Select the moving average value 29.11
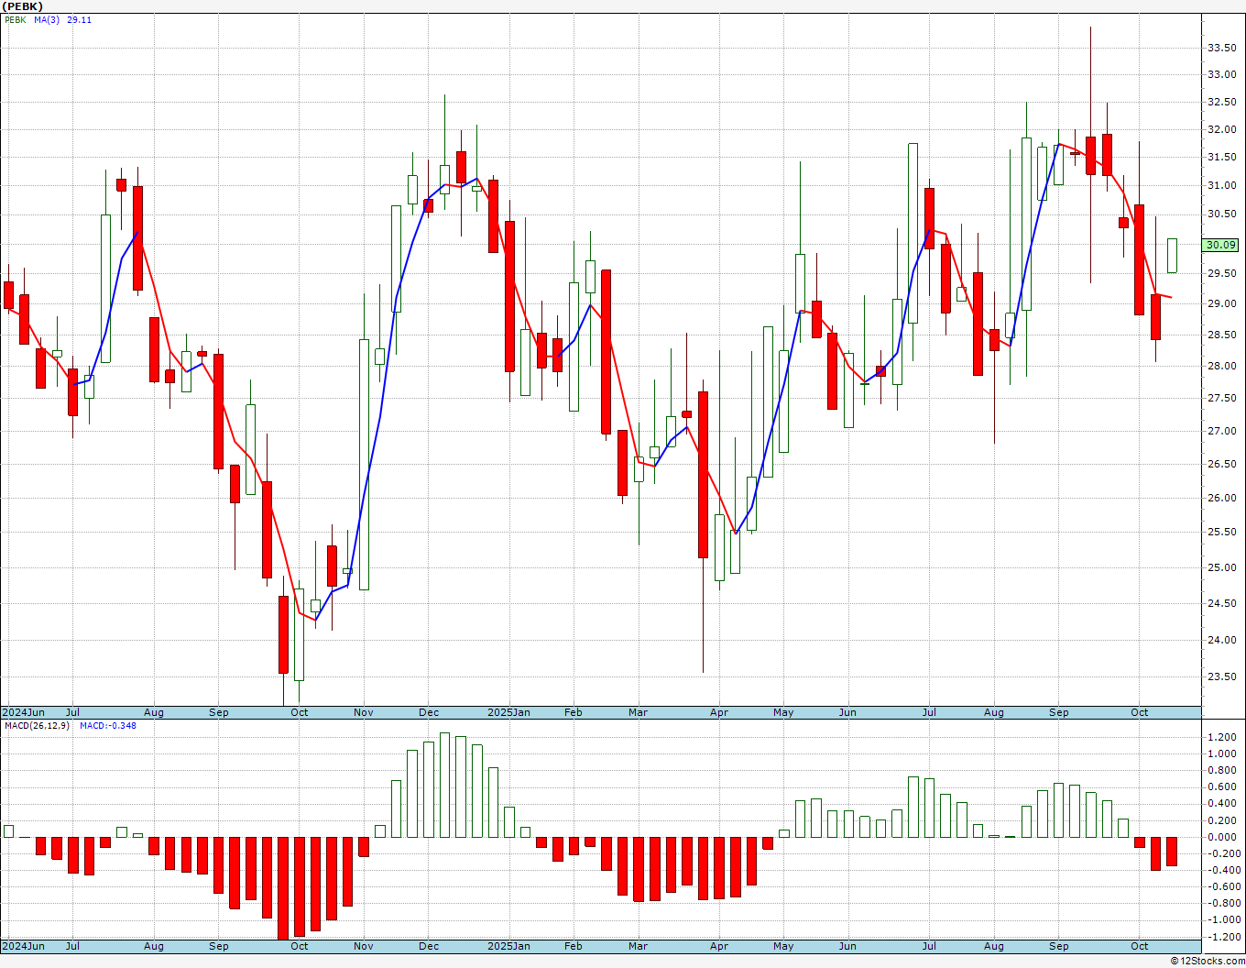Viewport: 1246px width, 968px height. pyautogui.click(x=80, y=20)
